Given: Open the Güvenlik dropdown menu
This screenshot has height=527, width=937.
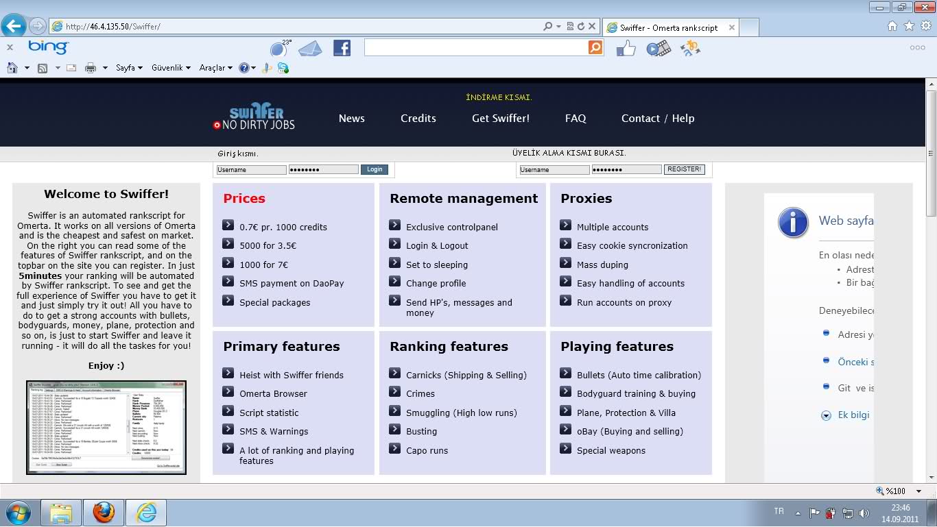Looking at the screenshot, I should click(x=171, y=68).
